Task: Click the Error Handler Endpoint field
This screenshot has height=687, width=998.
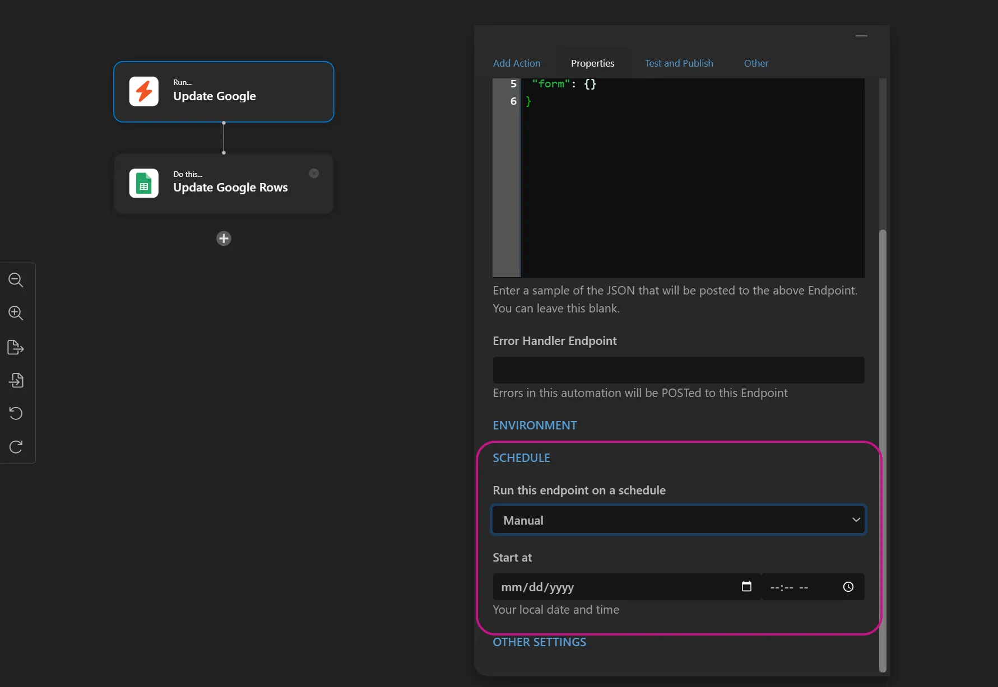Action: [x=679, y=370]
